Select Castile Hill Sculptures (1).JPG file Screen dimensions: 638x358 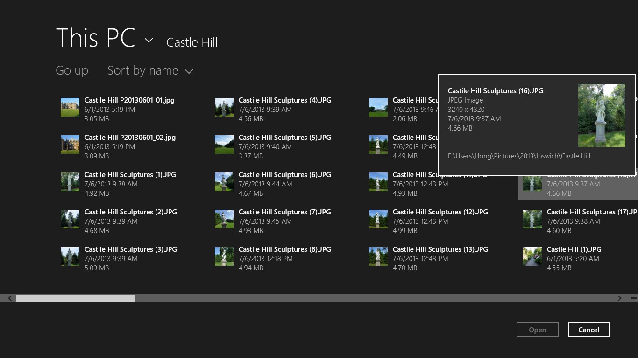coord(130,175)
